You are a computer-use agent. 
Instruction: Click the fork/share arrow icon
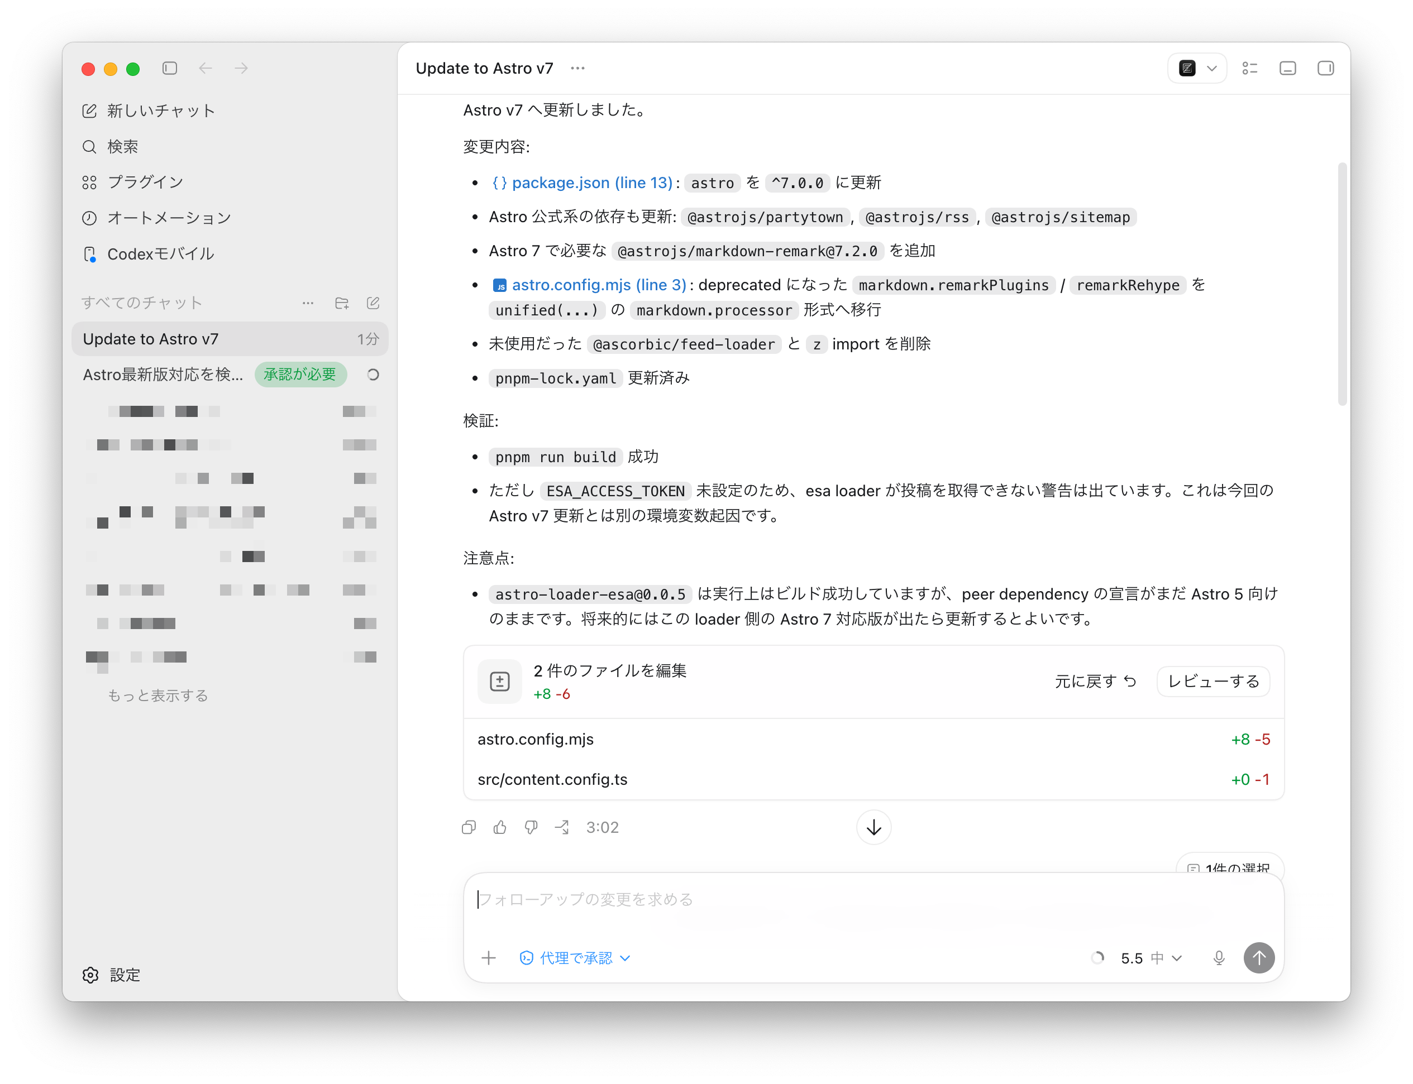coord(562,827)
